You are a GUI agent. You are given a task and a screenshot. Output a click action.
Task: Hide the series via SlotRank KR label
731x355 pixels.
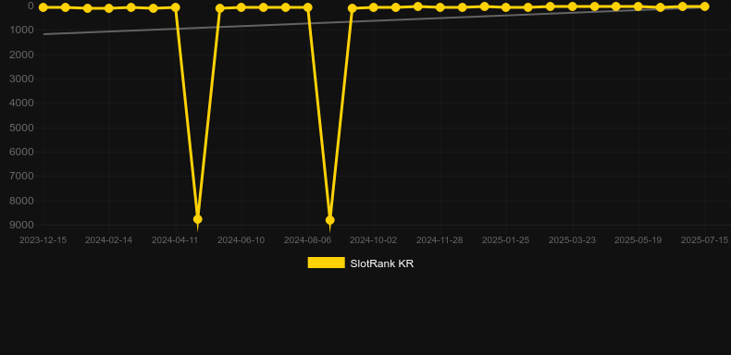[382, 263]
